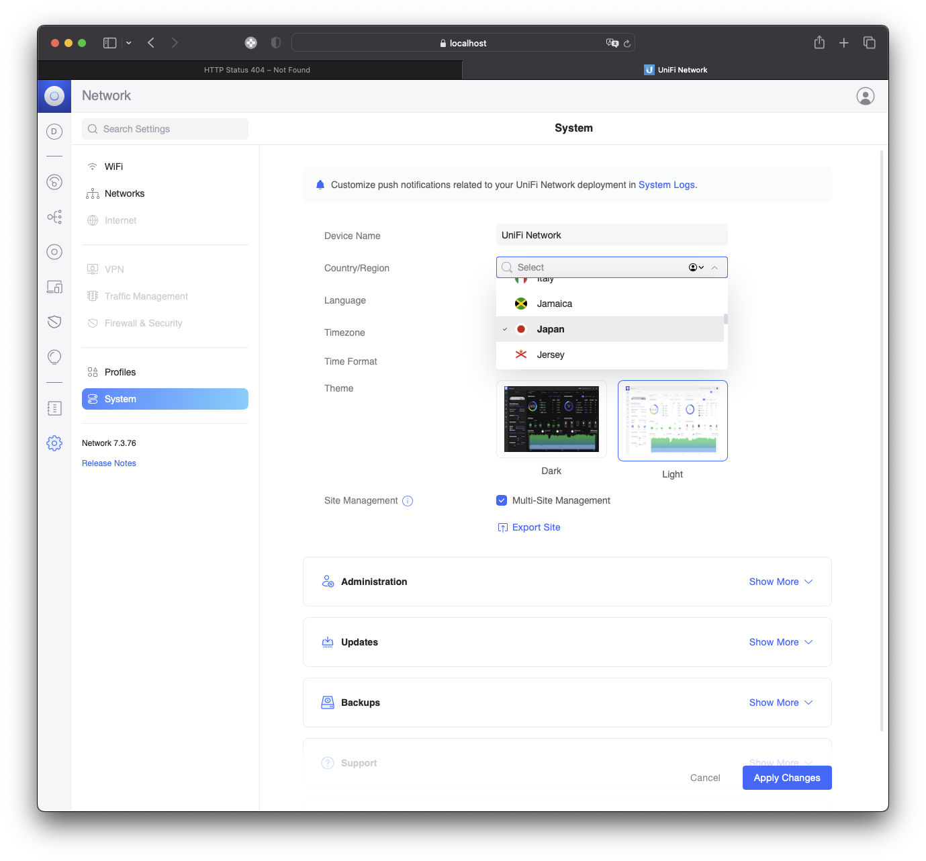Expand the Administration section Show More
This screenshot has height=861, width=926.
[781, 582]
